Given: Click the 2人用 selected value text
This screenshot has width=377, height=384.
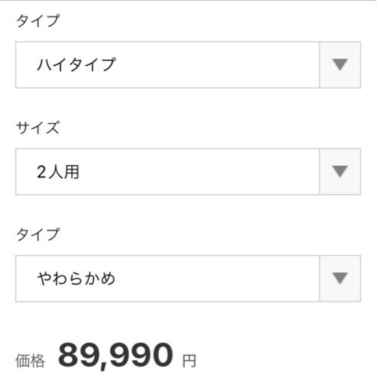Looking at the screenshot, I should pyautogui.click(x=58, y=172).
